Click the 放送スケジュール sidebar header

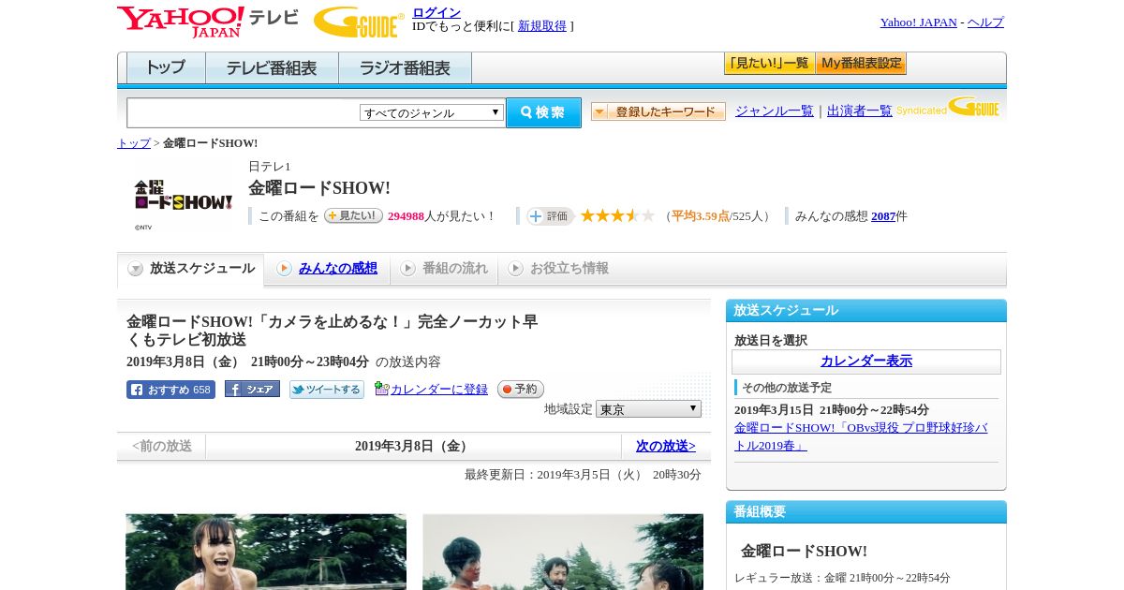coord(866,311)
